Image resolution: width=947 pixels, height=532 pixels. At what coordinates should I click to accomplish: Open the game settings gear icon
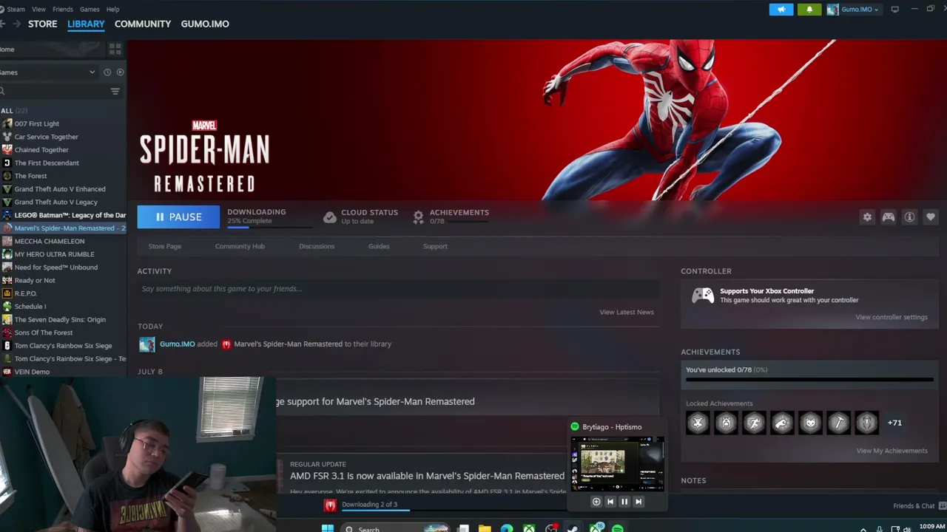867,217
